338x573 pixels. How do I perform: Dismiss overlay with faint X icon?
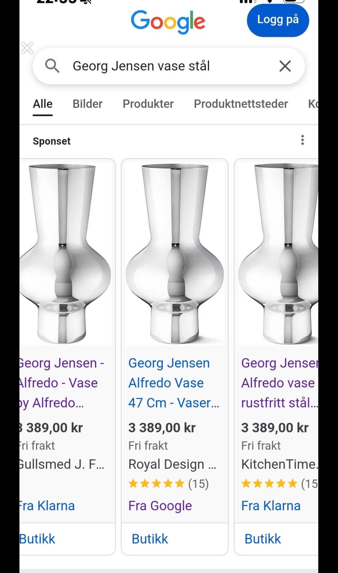coord(27,48)
